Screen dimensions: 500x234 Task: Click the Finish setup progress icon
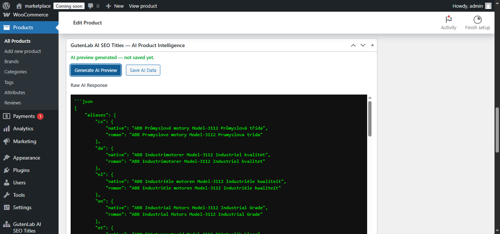pyautogui.click(x=477, y=19)
